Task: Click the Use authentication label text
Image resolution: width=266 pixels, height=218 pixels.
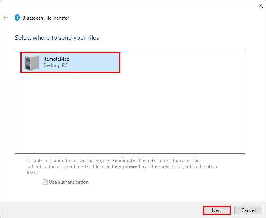Action: click(x=69, y=182)
